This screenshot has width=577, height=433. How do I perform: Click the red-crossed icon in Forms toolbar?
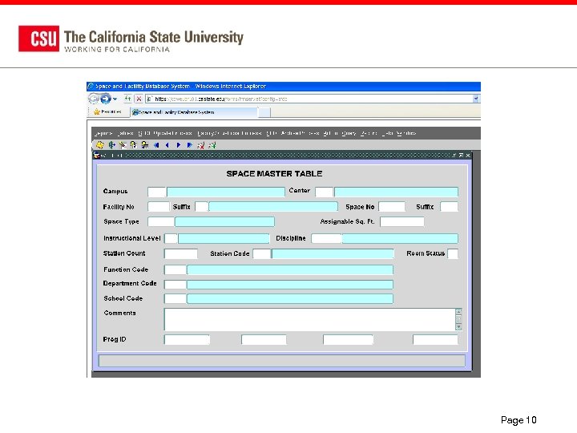[201, 145]
